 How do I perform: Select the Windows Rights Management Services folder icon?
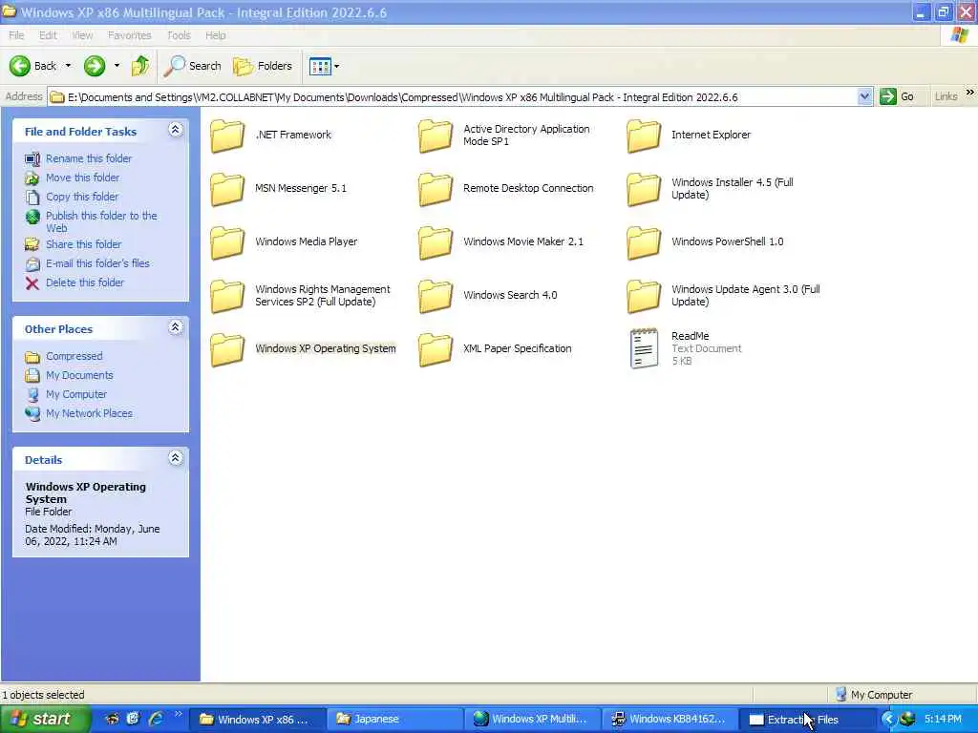[227, 296]
